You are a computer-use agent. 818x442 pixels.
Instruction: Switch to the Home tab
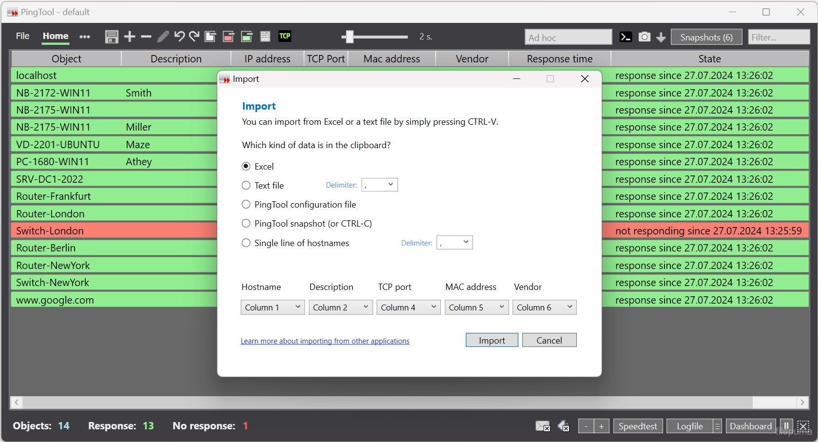pyautogui.click(x=56, y=36)
